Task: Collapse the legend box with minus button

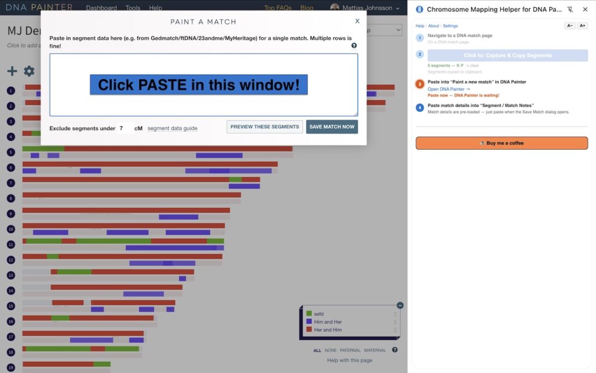Action: 400,305
